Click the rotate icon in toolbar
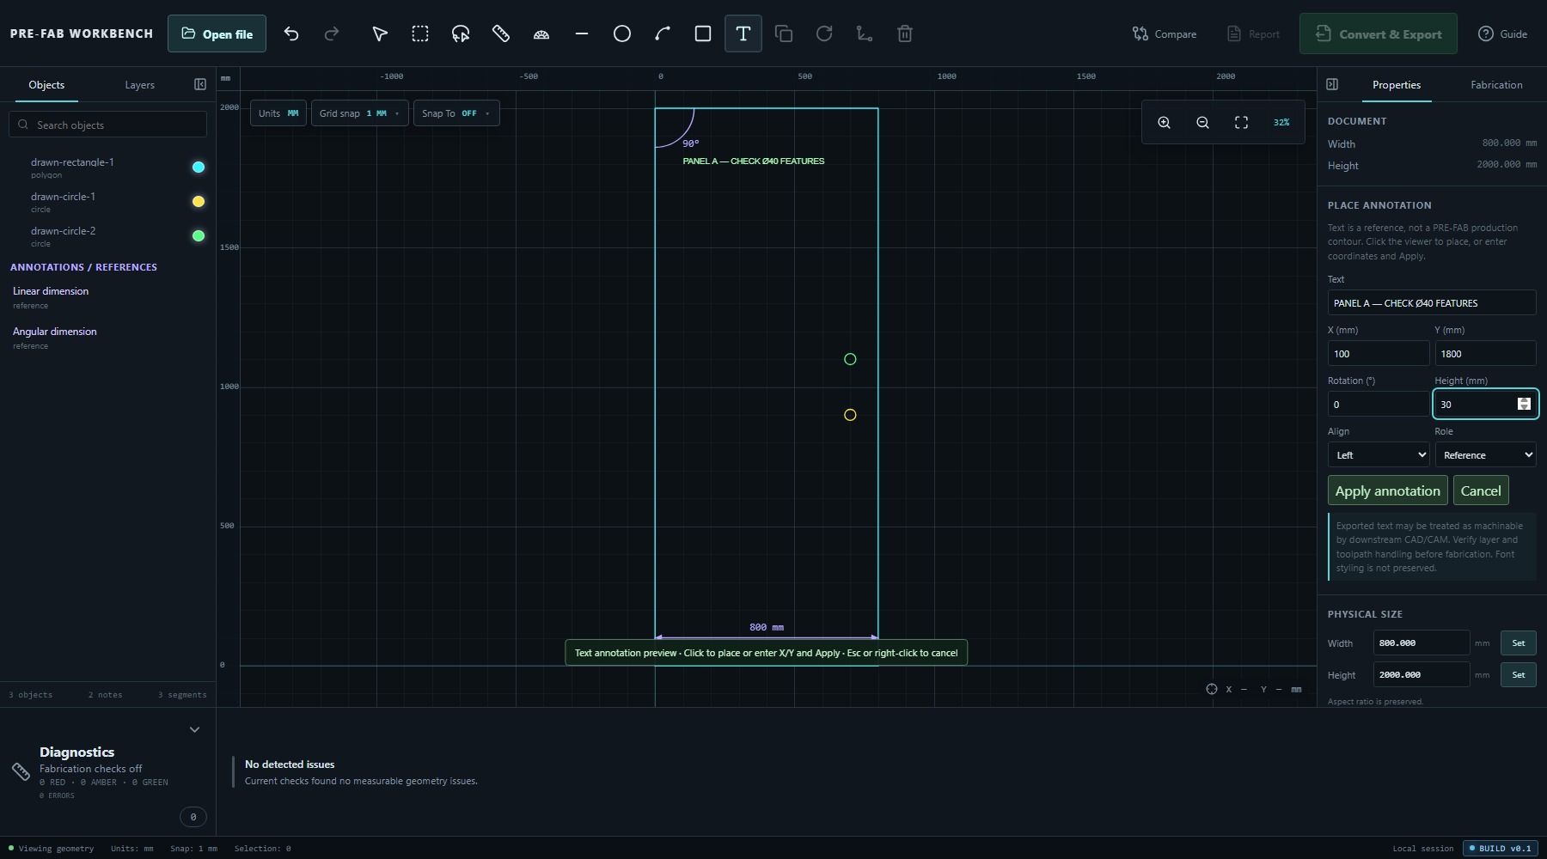The height and width of the screenshot is (859, 1547). pos(824,34)
